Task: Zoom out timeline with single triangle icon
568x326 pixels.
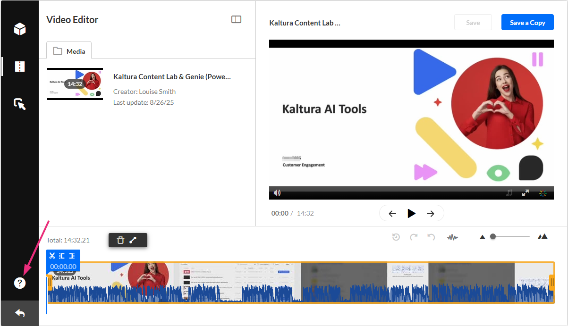Action: coord(482,237)
